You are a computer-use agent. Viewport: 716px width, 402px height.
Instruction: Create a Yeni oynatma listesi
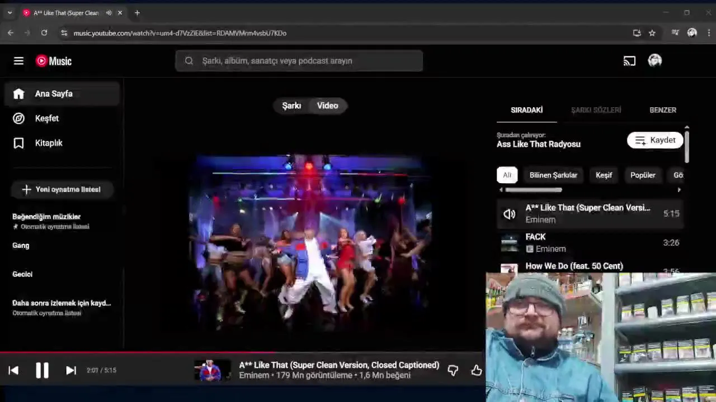62,189
